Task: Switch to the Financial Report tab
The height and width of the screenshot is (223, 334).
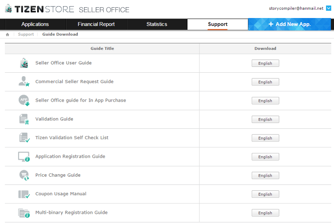Action: pyautogui.click(x=96, y=24)
